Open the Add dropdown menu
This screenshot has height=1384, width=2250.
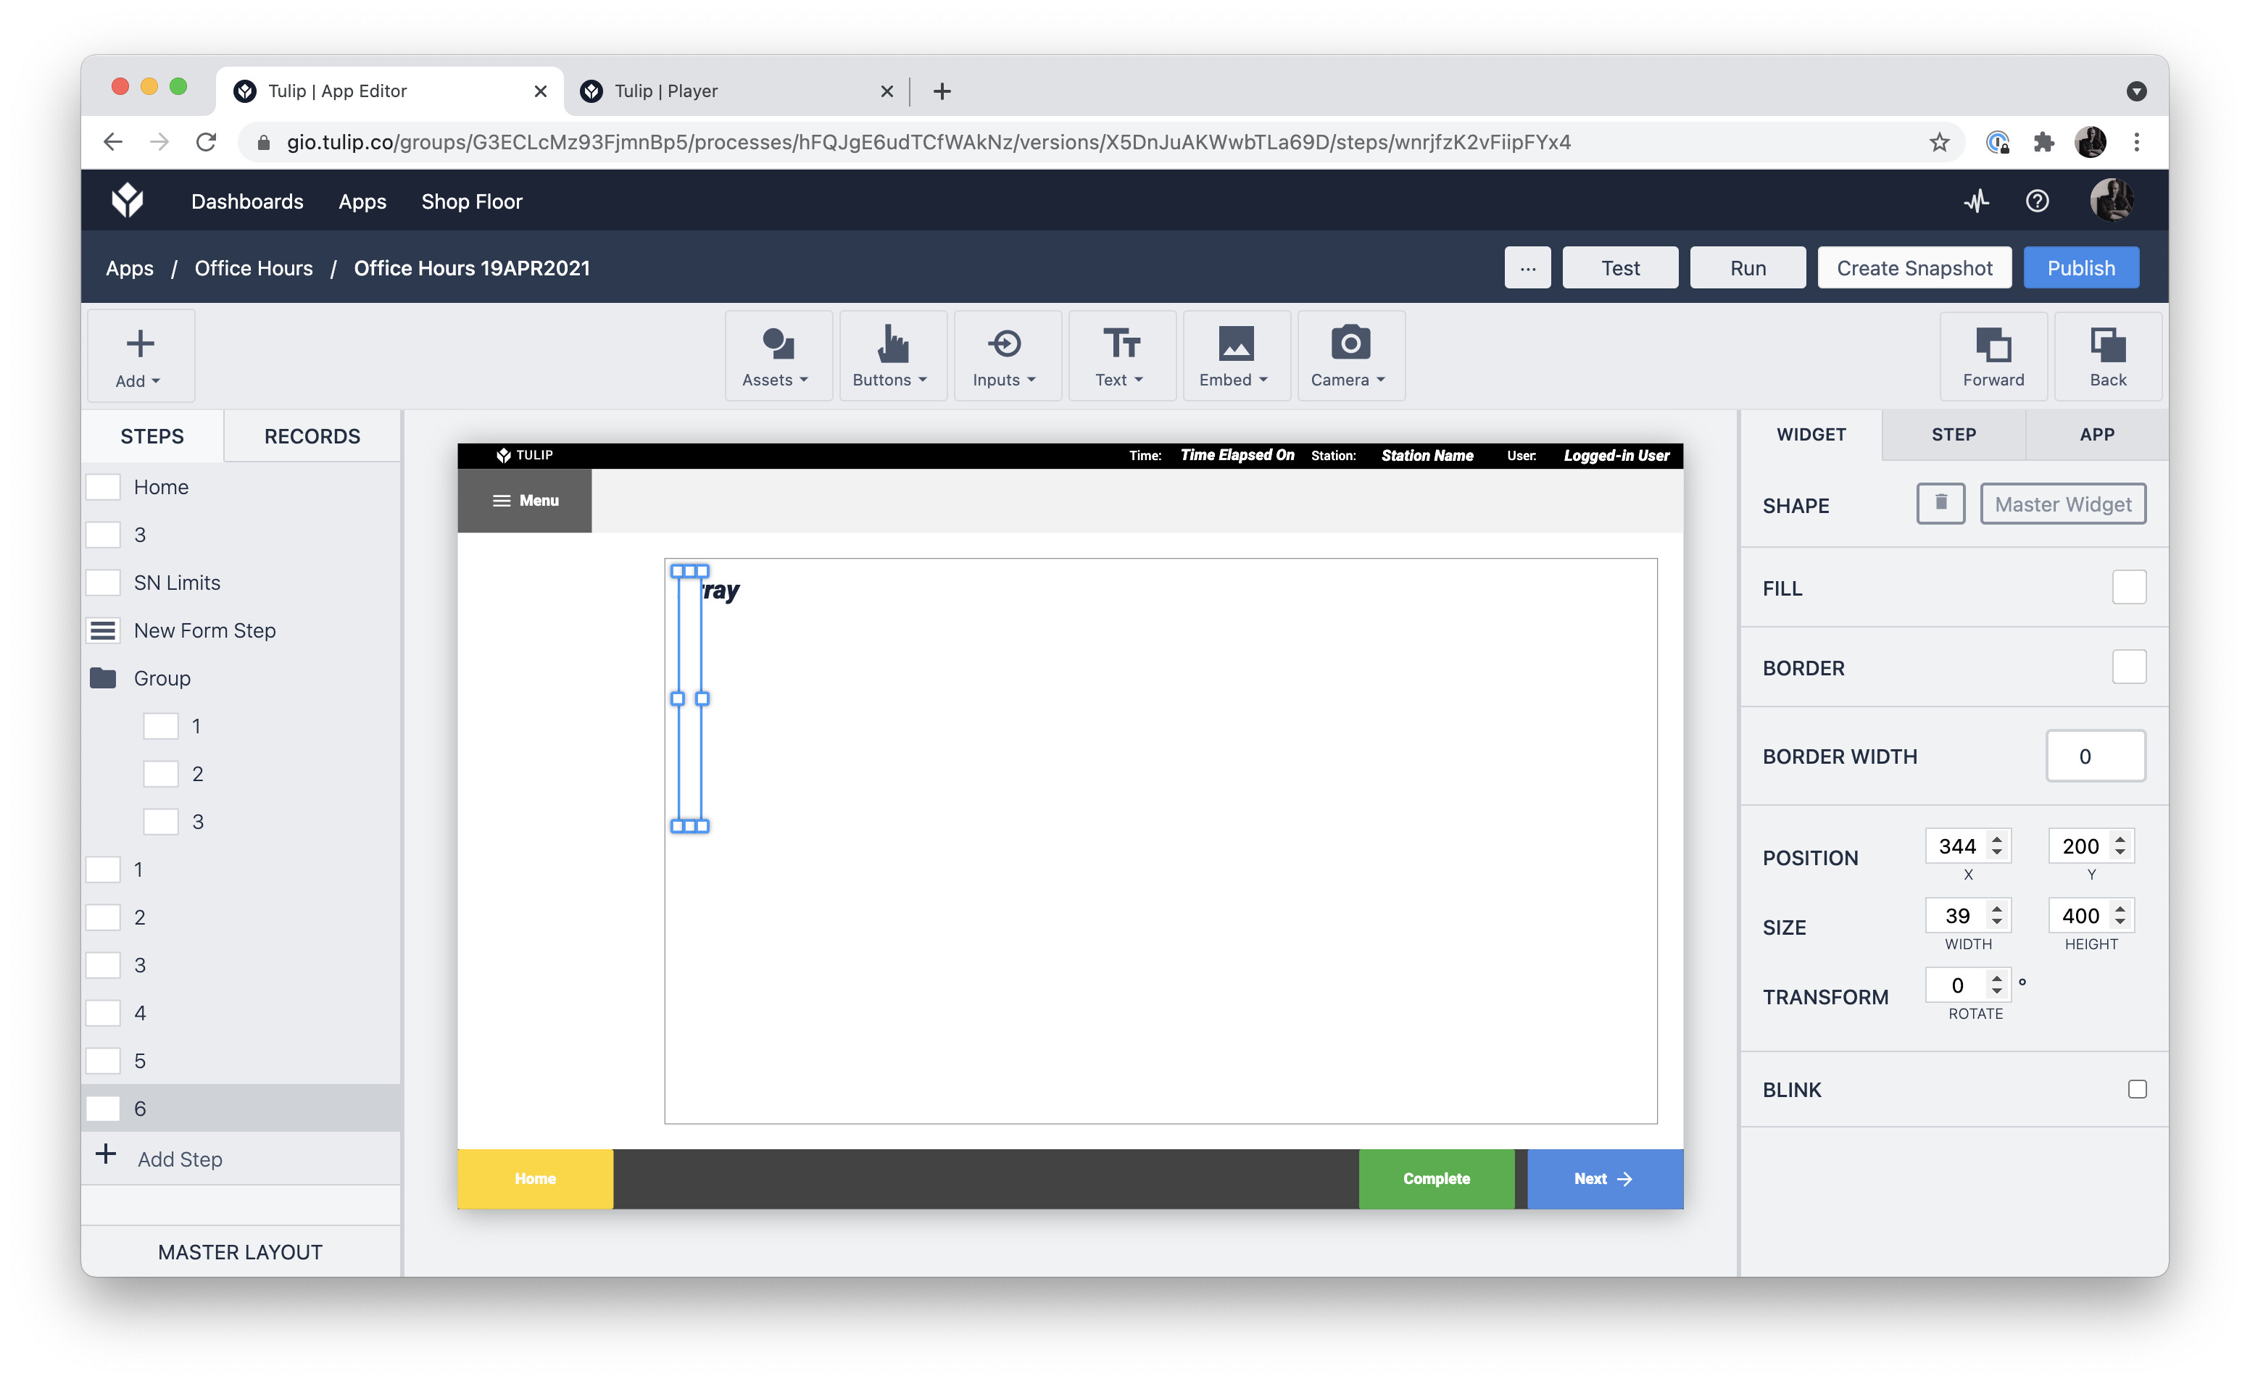139,356
